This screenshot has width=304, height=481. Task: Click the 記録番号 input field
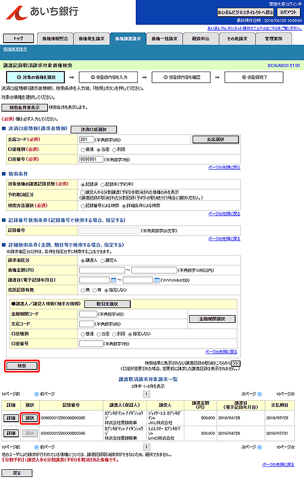110,230
